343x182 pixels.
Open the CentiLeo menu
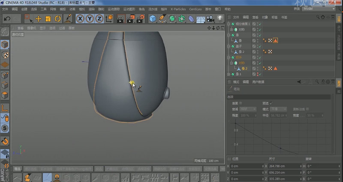pyautogui.click(x=196, y=9)
